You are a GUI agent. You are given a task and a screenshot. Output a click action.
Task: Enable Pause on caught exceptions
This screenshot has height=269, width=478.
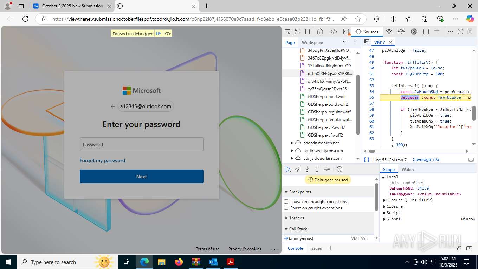tap(286, 208)
